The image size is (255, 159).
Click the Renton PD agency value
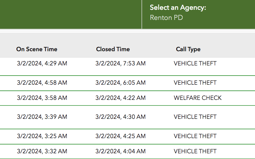(166, 18)
